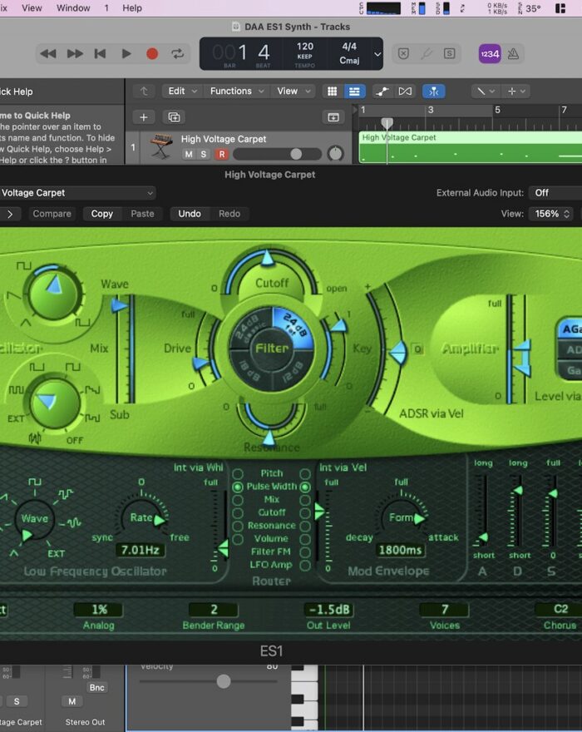Toggle the purple 1234 Count-in button
Image resolution: width=582 pixels, height=732 pixels.
[x=490, y=54]
